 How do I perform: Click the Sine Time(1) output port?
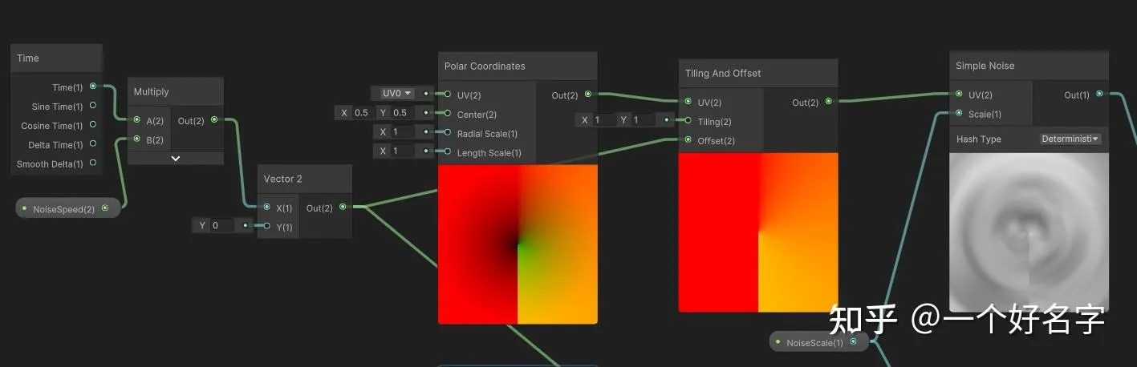click(93, 106)
